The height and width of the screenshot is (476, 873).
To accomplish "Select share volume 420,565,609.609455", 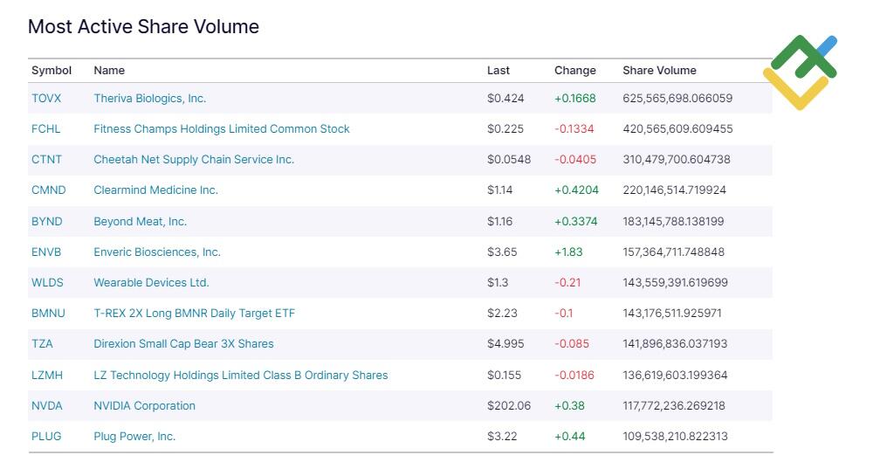I will click(x=677, y=129).
